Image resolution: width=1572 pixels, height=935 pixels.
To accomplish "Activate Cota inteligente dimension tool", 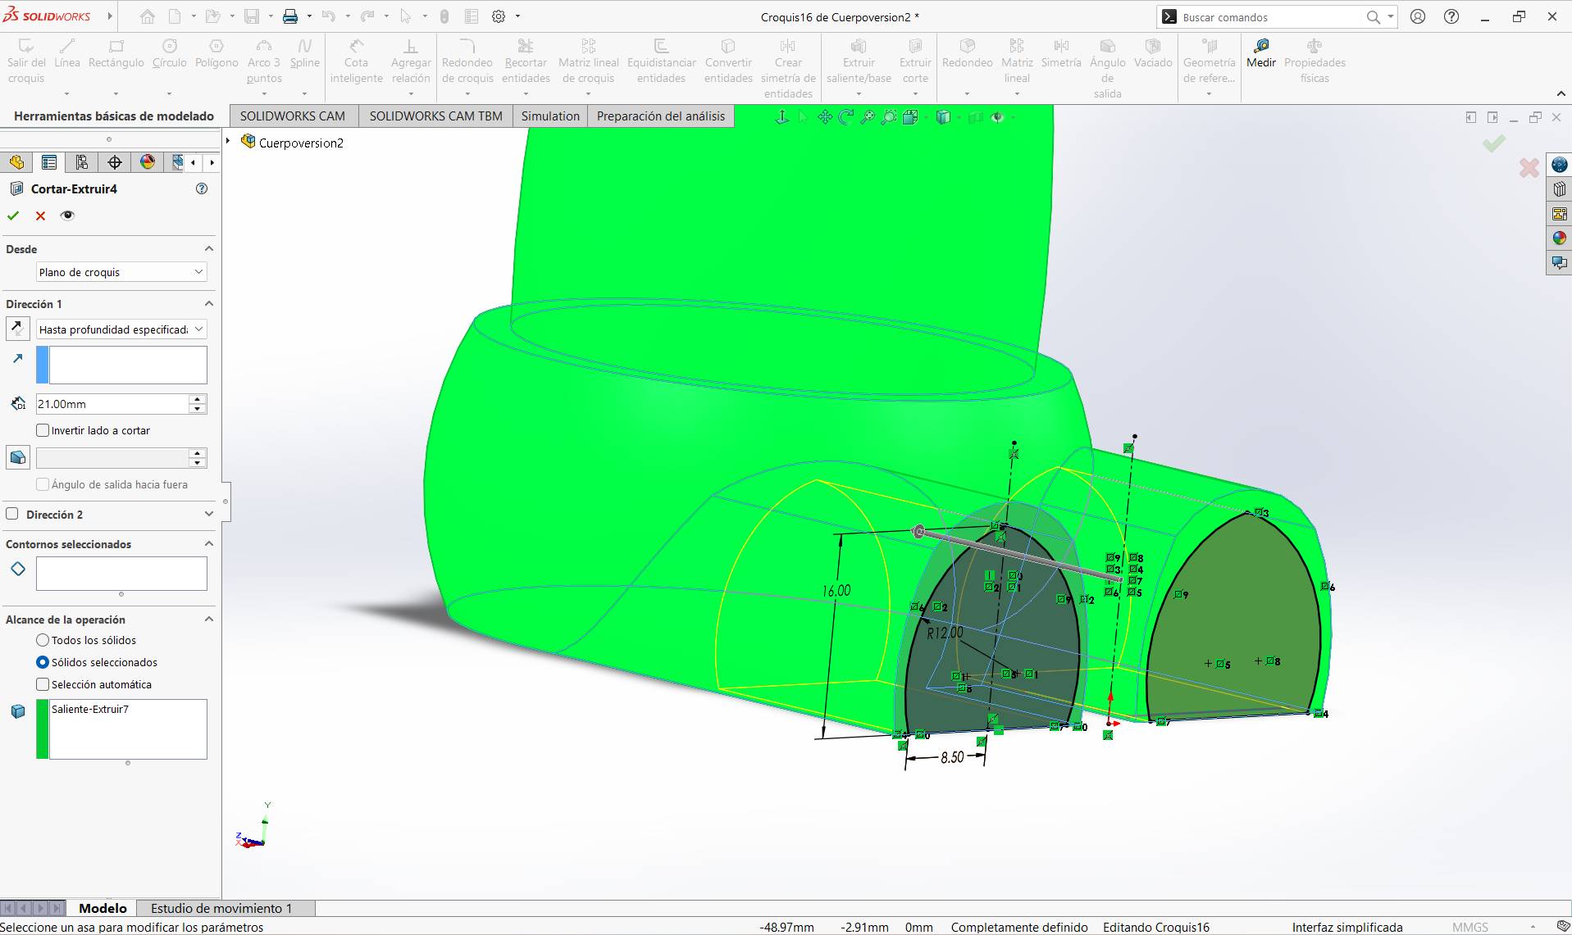I will 356,61.
